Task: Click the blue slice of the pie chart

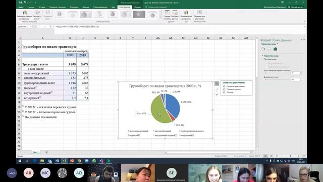Action: click(173, 105)
